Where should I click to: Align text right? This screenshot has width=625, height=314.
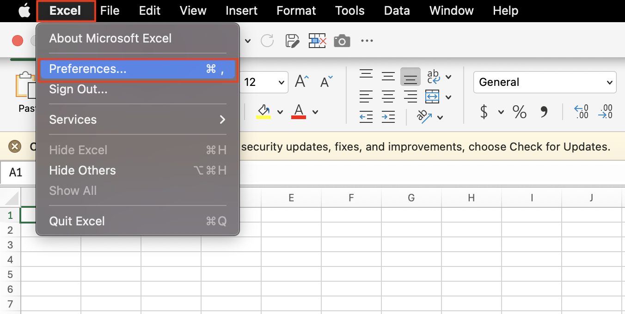coord(411,97)
